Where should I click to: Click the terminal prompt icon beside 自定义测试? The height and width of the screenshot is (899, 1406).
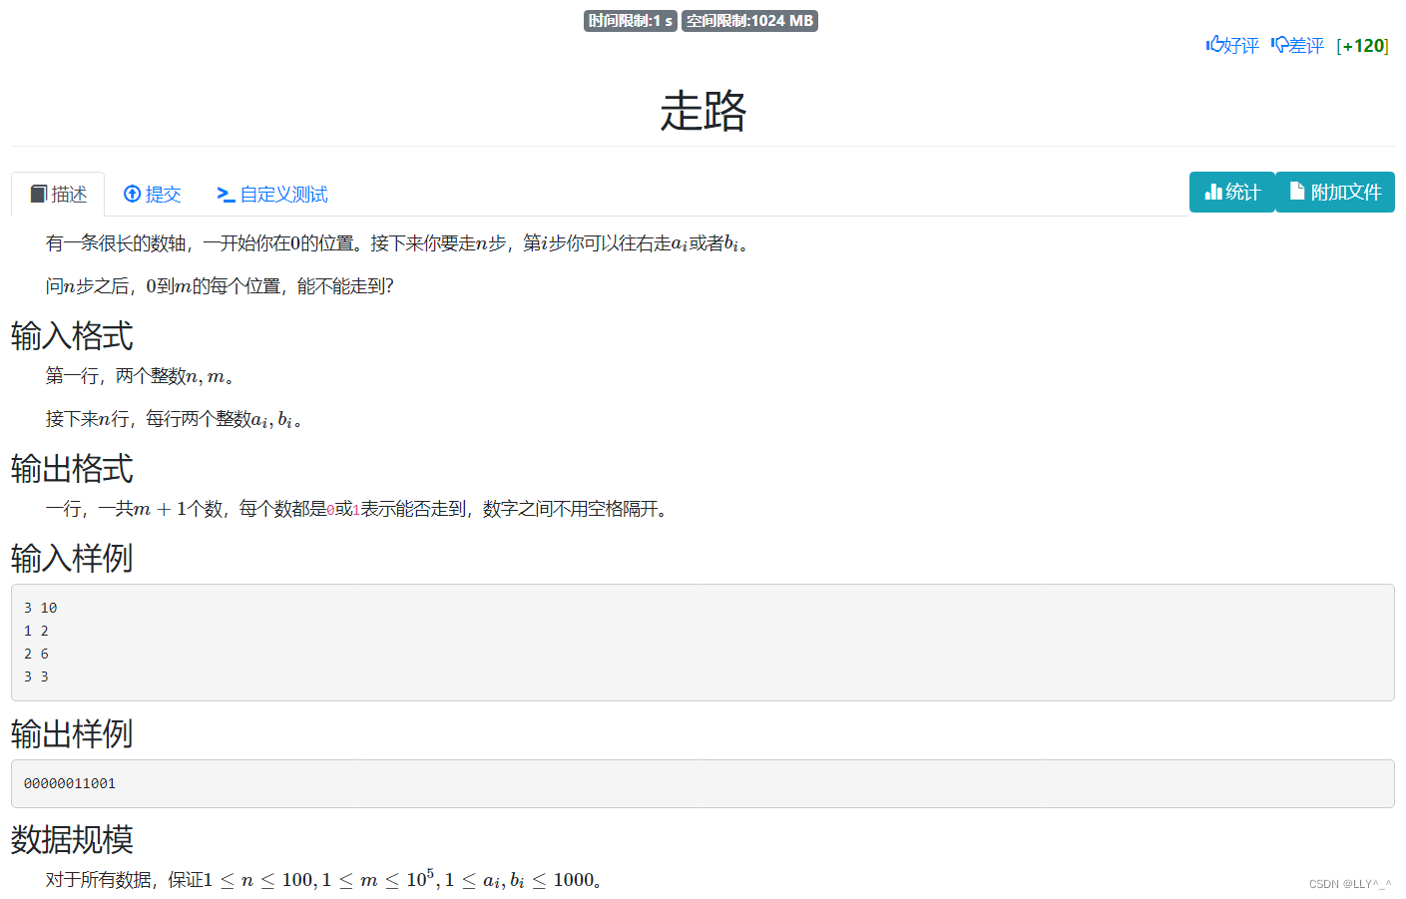point(226,194)
